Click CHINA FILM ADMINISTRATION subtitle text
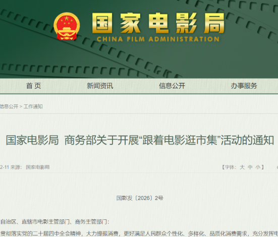278x237 pixels. pos(158,39)
